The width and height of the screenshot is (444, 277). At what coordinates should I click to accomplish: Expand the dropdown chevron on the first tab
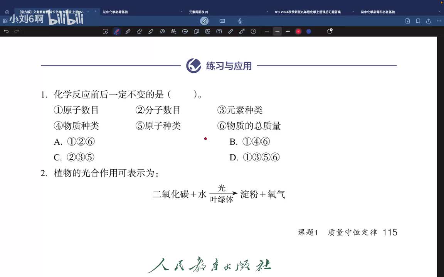pos(88,12)
